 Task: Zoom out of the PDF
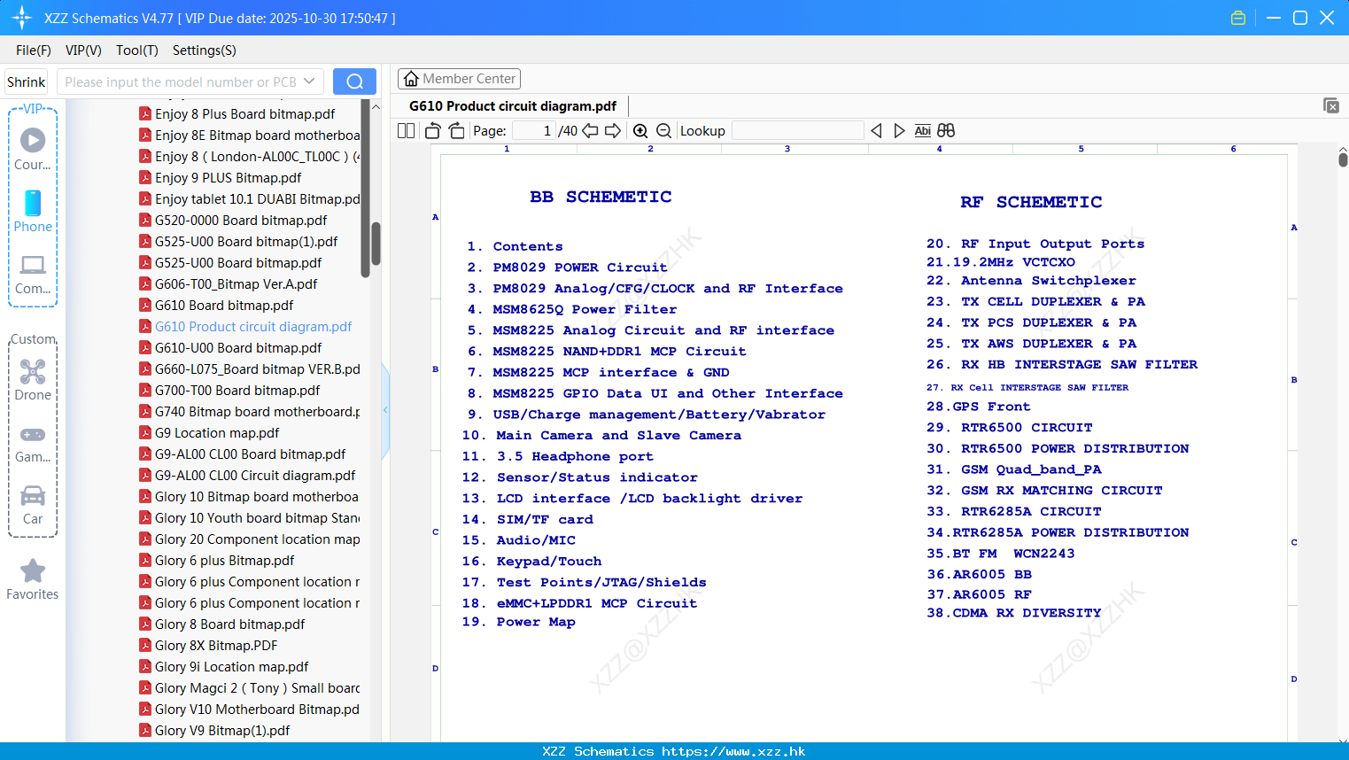click(663, 130)
